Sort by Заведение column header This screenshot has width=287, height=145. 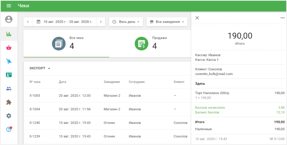pos(112,82)
